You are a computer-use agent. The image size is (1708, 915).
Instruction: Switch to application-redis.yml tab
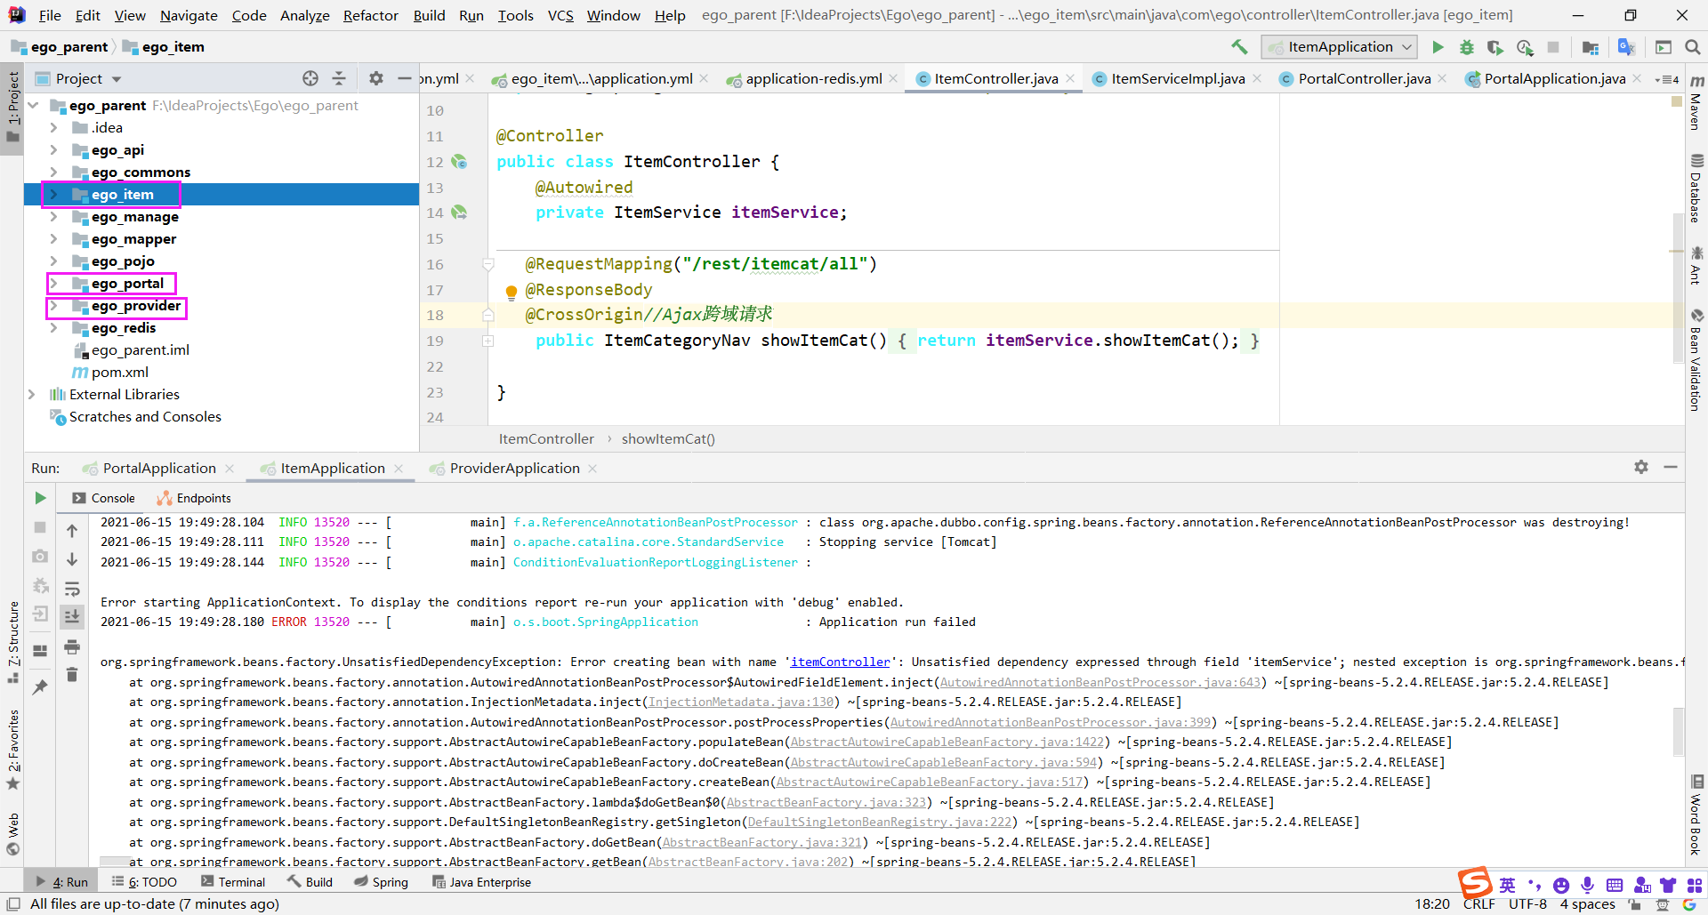click(814, 78)
